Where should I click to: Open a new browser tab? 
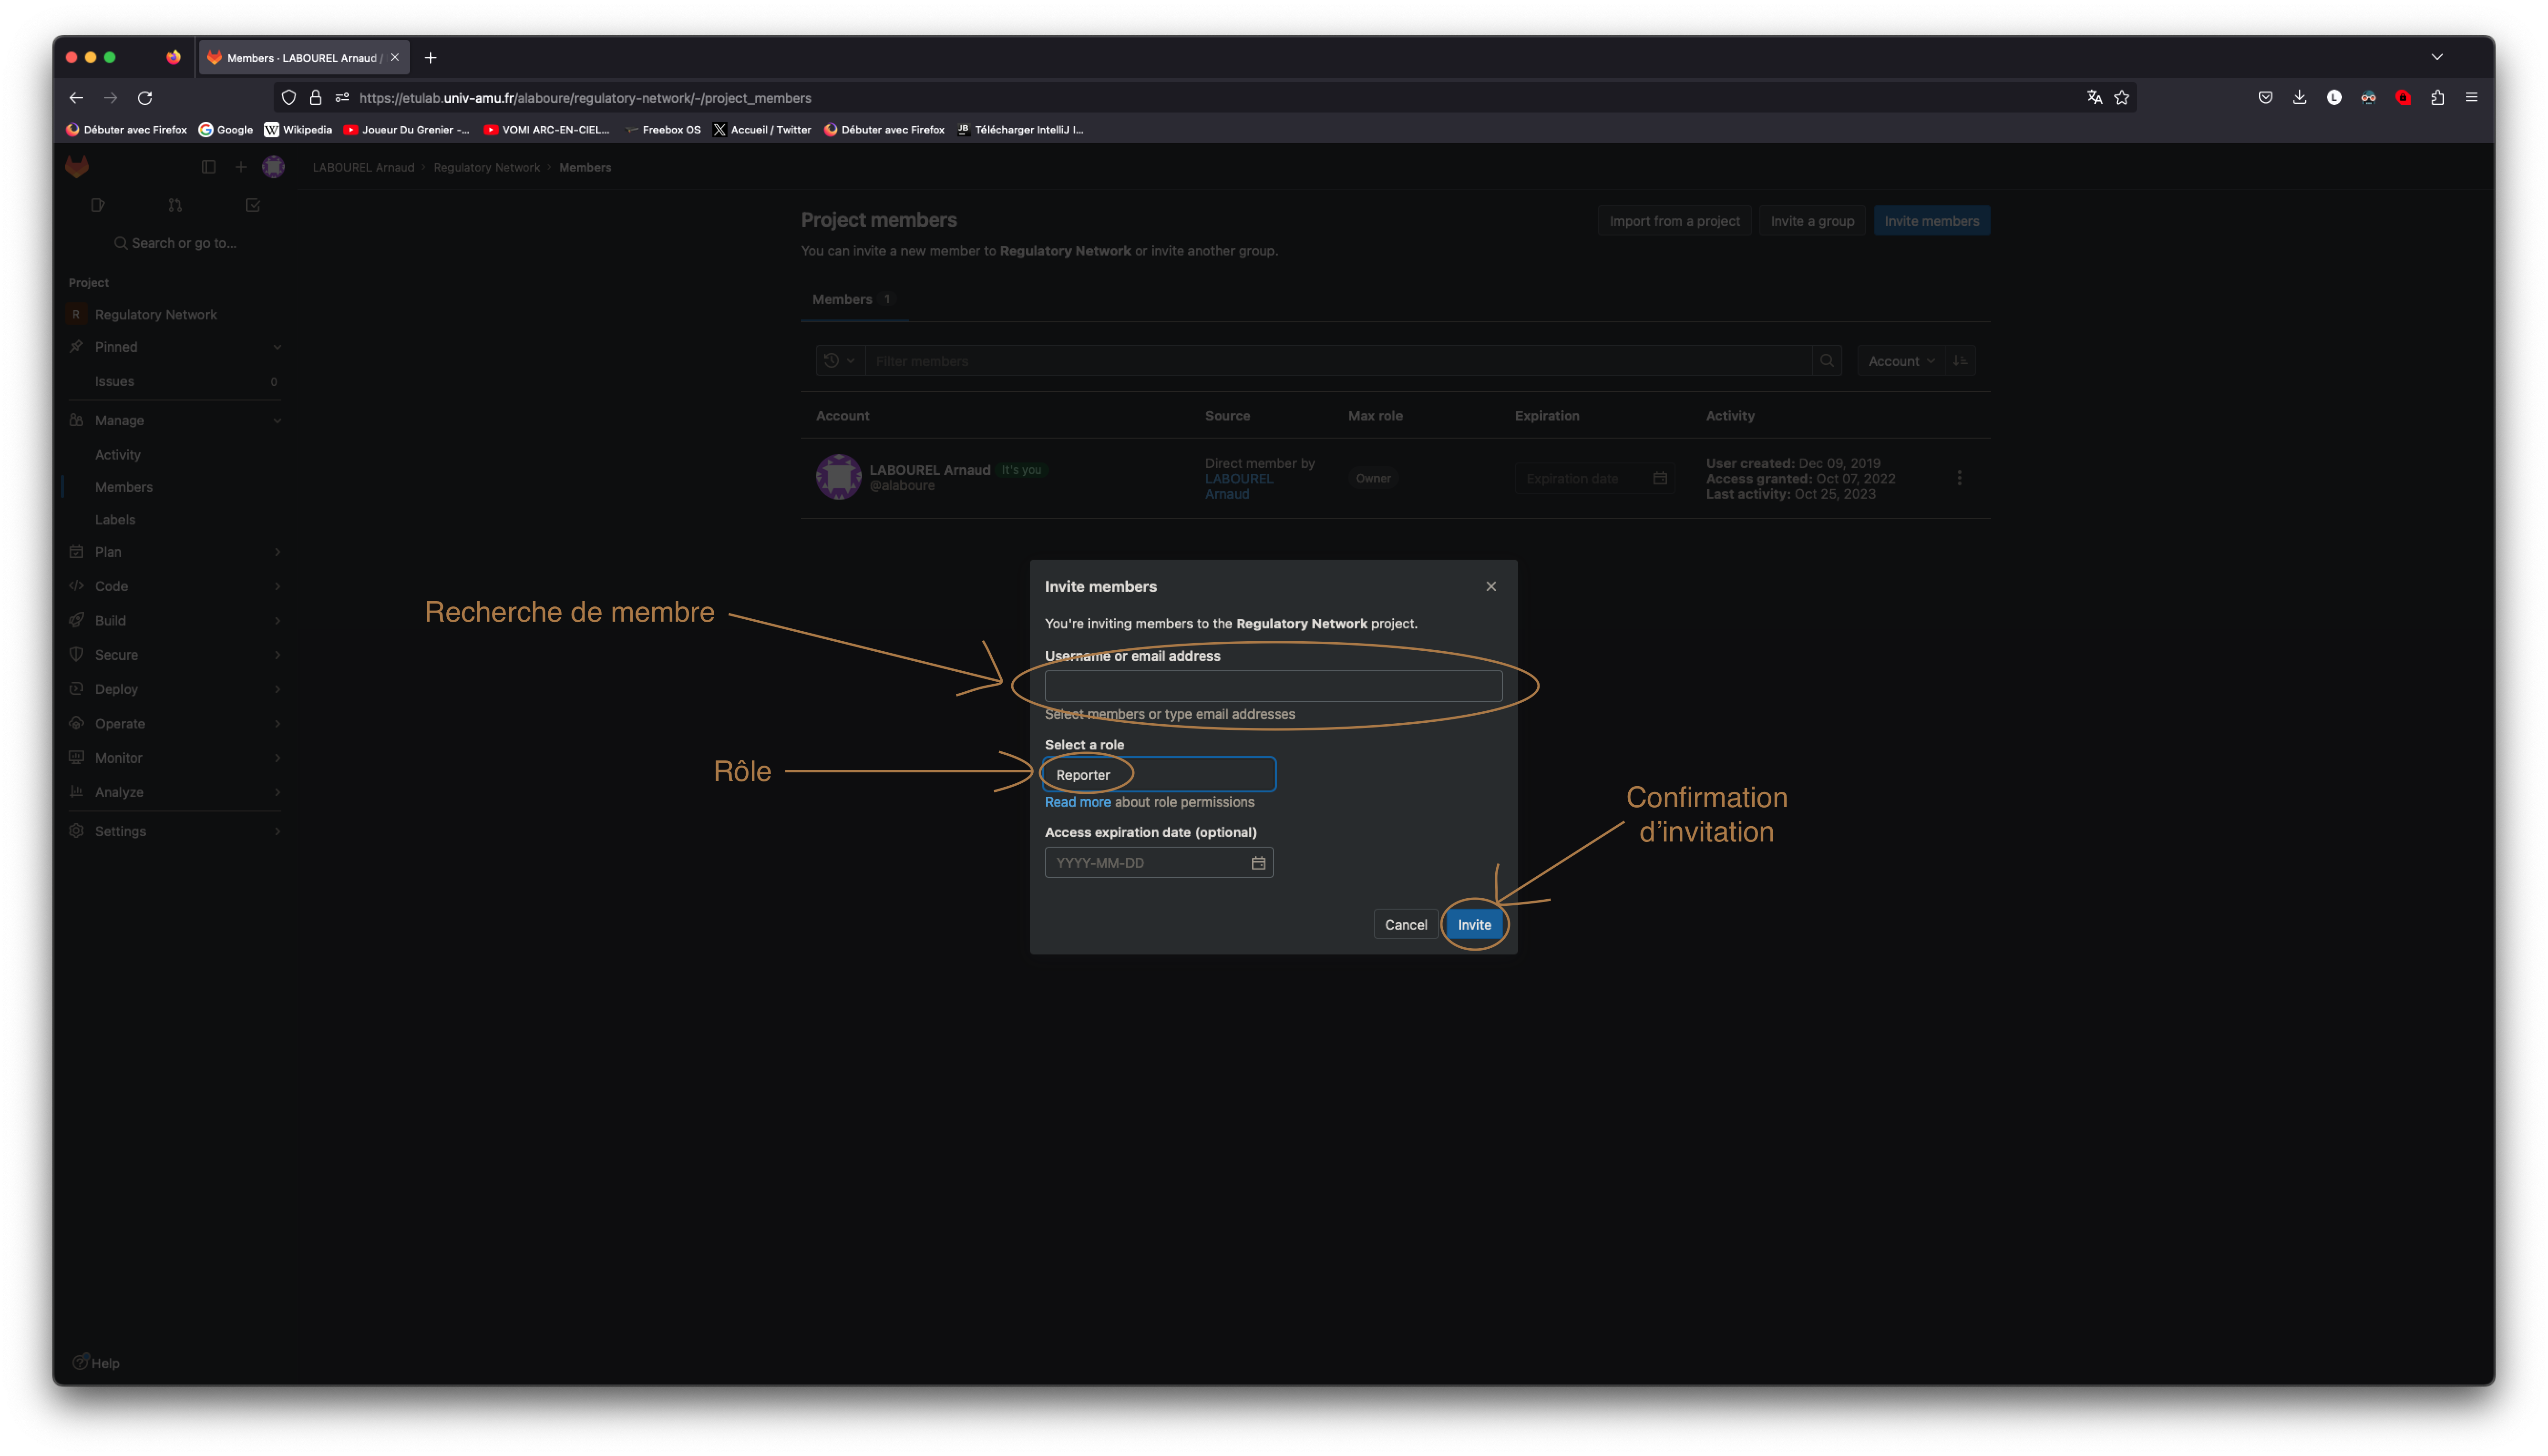pos(430,58)
